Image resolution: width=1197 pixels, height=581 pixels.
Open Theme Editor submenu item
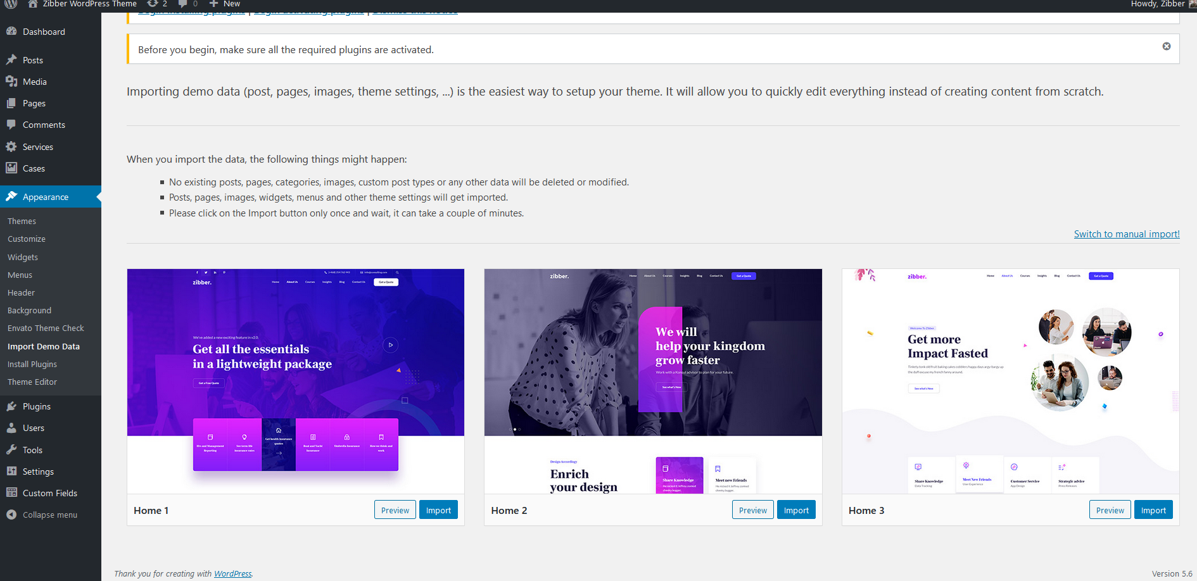[32, 382]
